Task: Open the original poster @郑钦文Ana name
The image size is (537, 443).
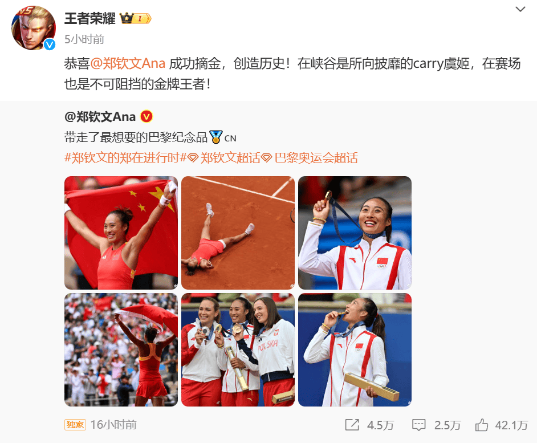Action: pyautogui.click(x=100, y=117)
